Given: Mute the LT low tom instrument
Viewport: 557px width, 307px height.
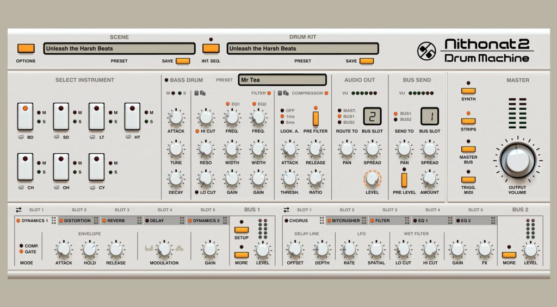Looking at the screenshot, I should [110, 113].
